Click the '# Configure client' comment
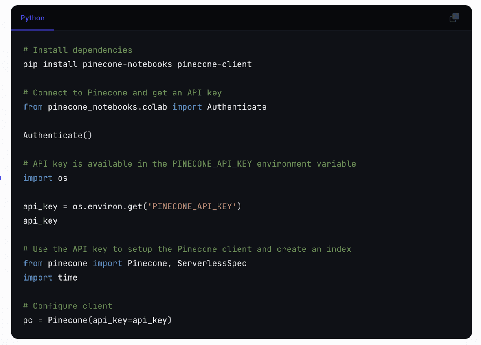Screen dimensions: 481x345 pos(68,306)
